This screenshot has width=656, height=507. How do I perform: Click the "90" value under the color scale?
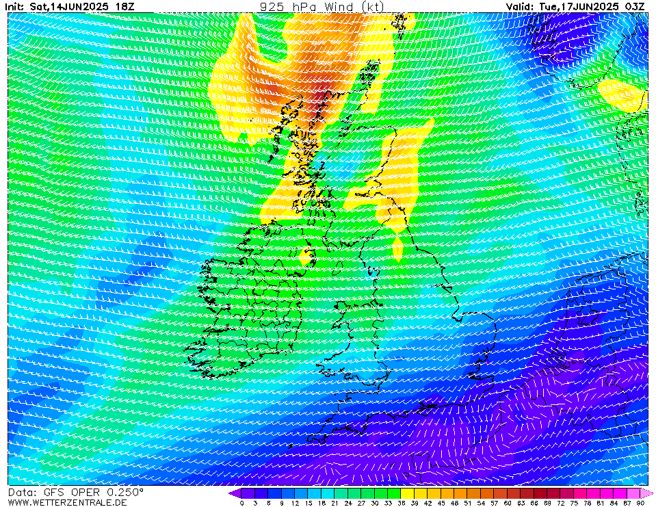640,503
